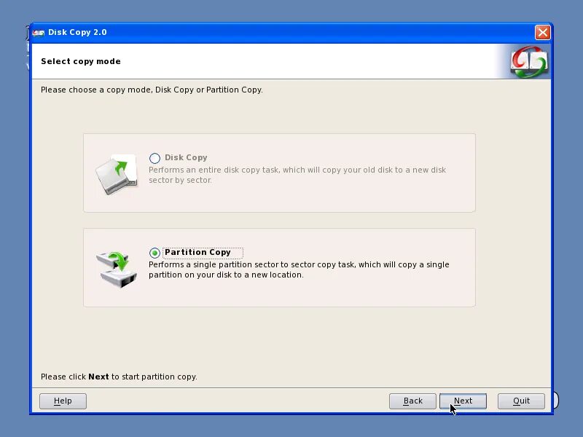Image resolution: width=583 pixels, height=437 pixels.
Task: Quit the Disk Copy wizard
Action: 521,401
